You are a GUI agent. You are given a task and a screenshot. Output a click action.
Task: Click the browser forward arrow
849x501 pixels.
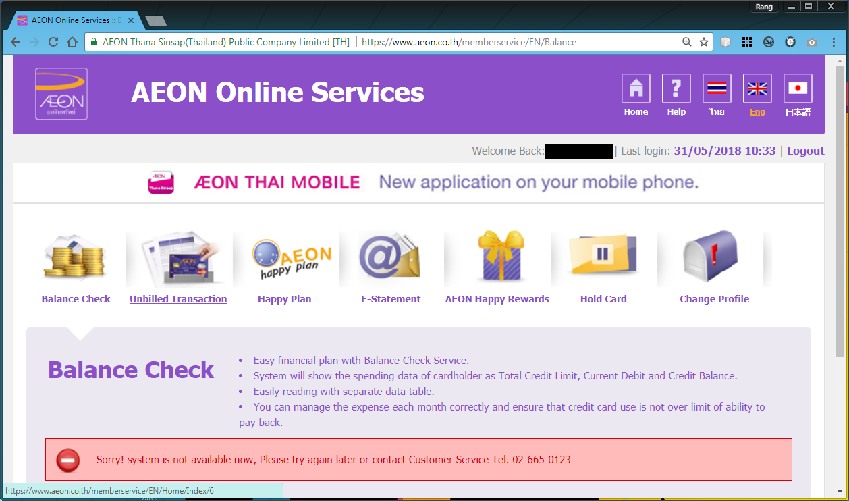click(34, 42)
